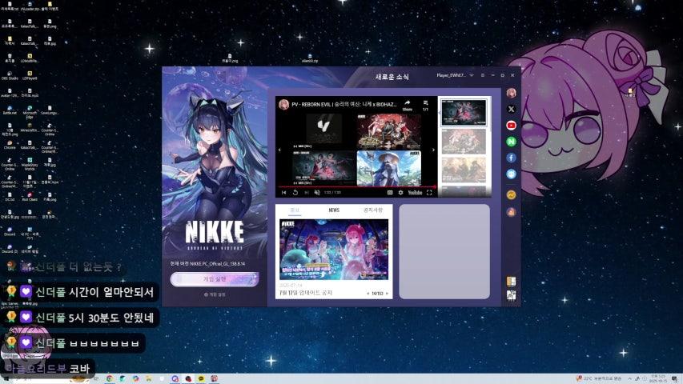Click the taskbar clock and date
Screen dimensions: 683x384
tap(658, 378)
